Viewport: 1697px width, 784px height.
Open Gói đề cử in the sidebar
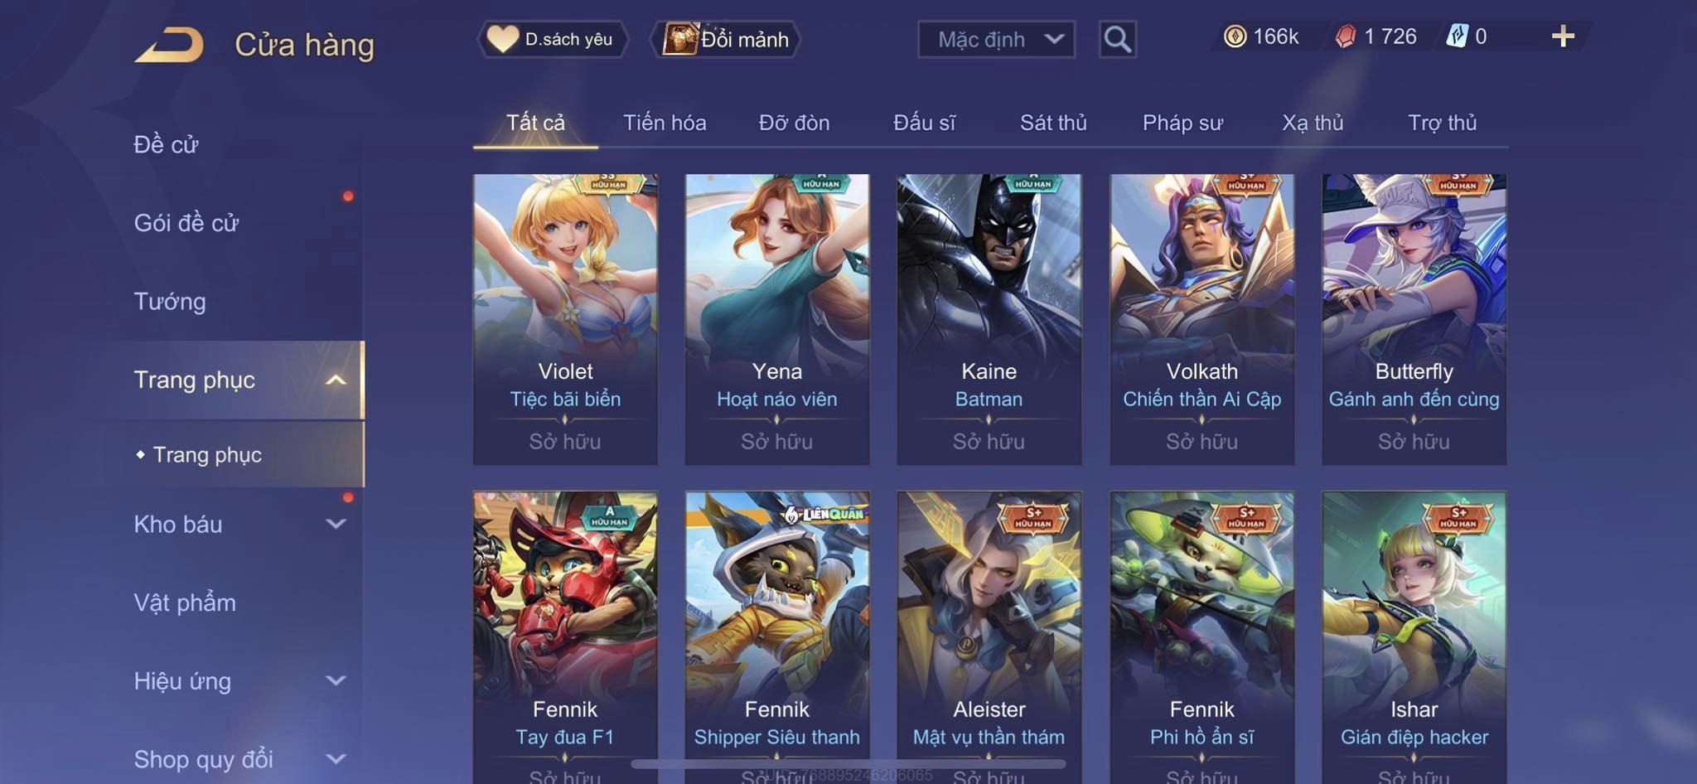tap(186, 223)
